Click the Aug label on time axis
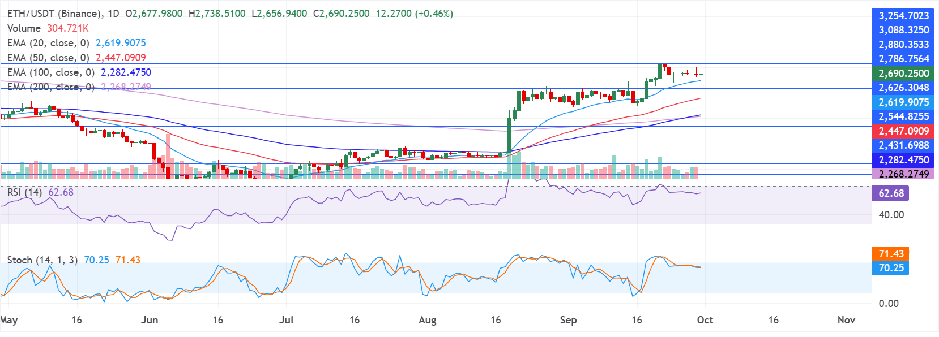The height and width of the screenshot is (337, 939). click(x=428, y=320)
